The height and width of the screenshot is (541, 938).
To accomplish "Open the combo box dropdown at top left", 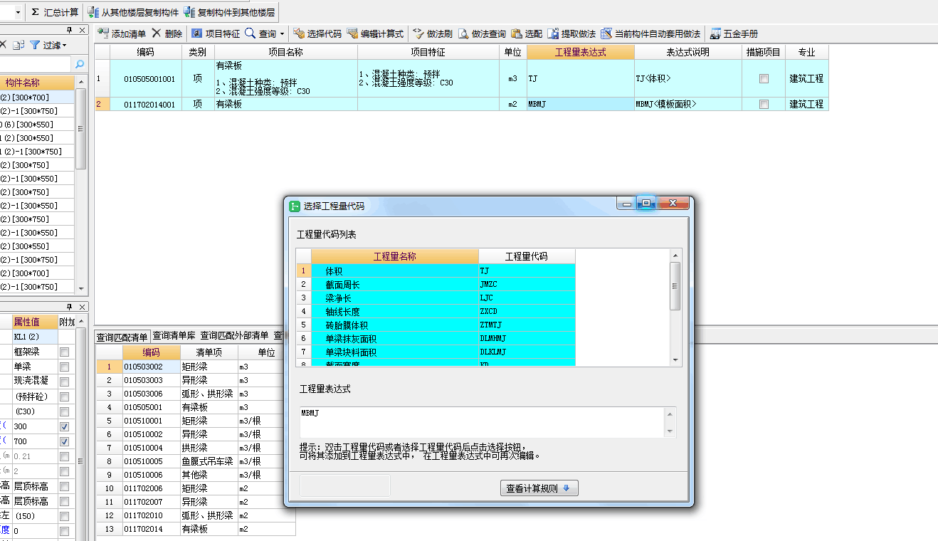I will pyautogui.click(x=17, y=12).
